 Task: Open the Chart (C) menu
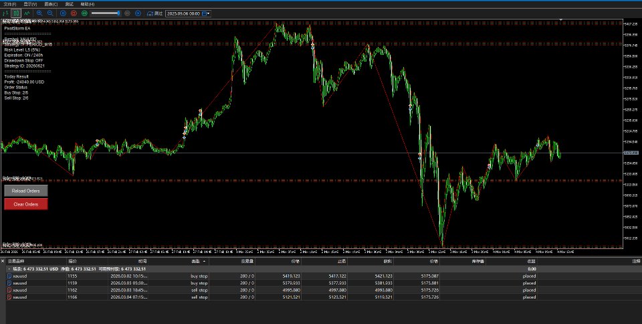[x=51, y=4]
